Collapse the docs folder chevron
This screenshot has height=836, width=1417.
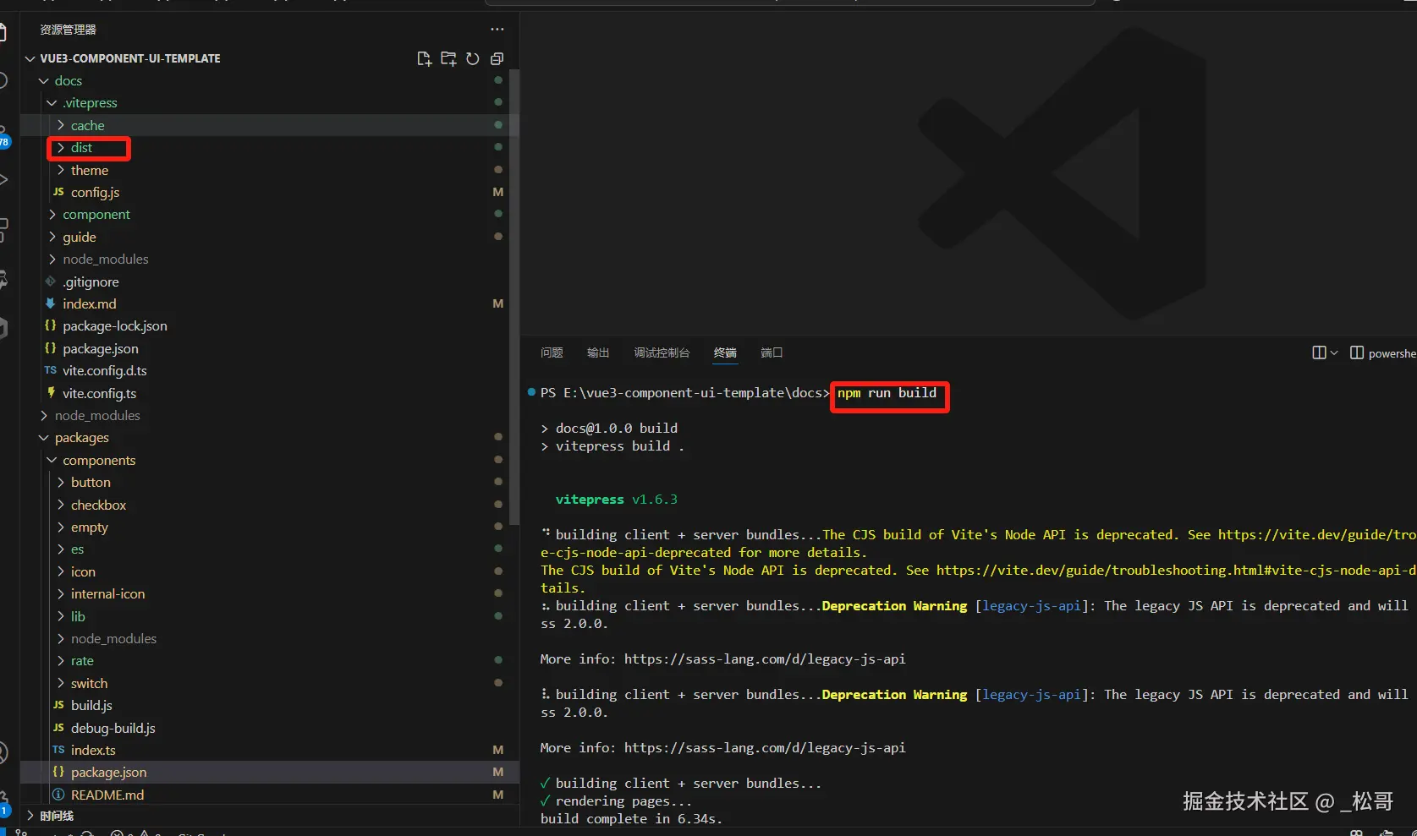44,80
